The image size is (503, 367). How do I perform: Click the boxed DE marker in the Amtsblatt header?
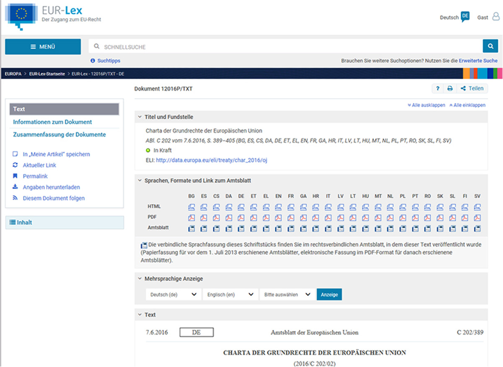(197, 332)
